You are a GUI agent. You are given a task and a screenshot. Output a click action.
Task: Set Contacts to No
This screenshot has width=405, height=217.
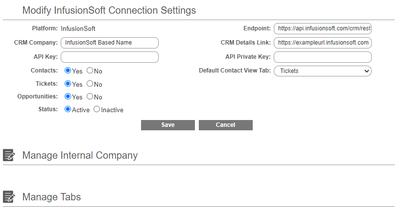pos(90,71)
